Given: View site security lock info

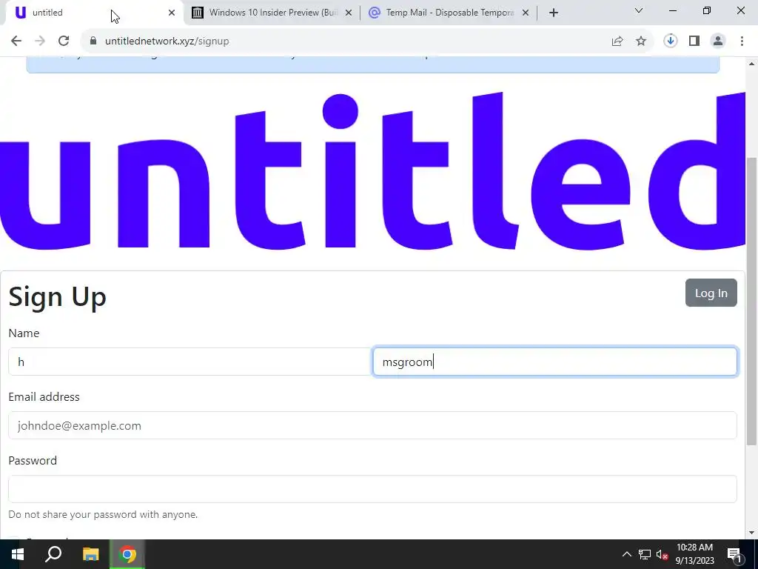Looking at the screenshot, I should [x=93, y=41].
